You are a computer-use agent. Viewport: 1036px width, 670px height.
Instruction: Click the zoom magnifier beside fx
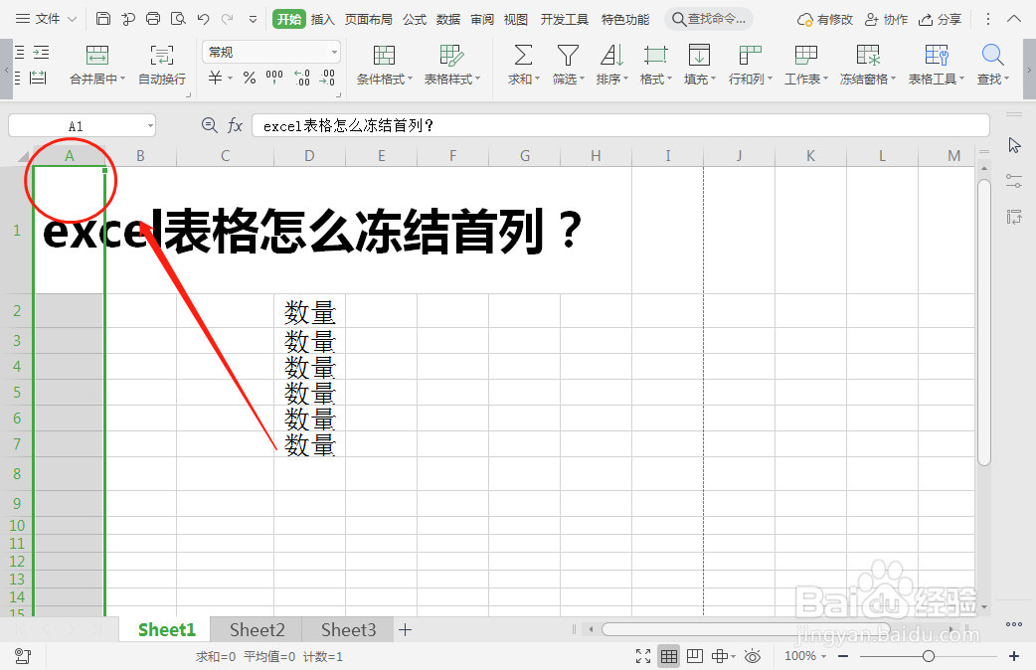(210, 125)
